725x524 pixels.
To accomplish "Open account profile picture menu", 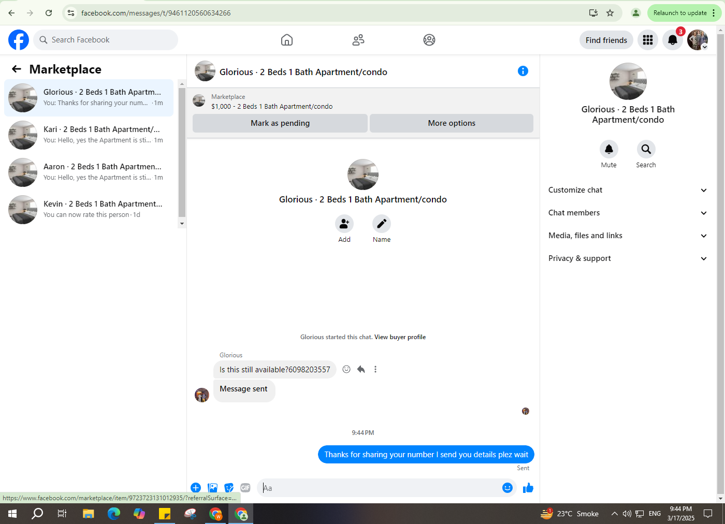I will click(698, 40).
